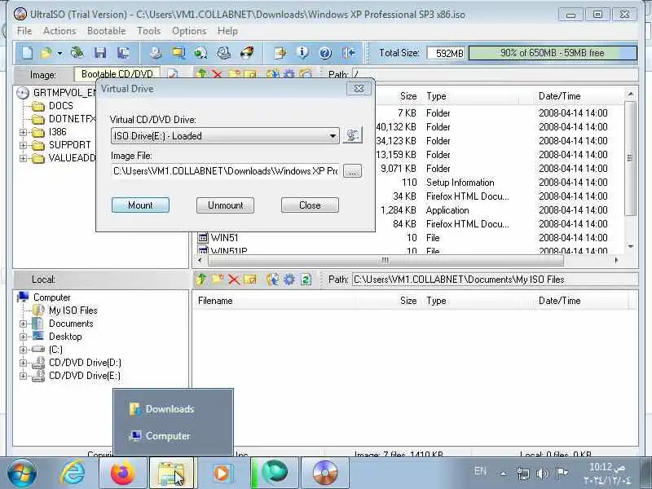Click Downloads in the taskbar jump list
Screen dimensions: 652x489
click(x=170, y=409)
